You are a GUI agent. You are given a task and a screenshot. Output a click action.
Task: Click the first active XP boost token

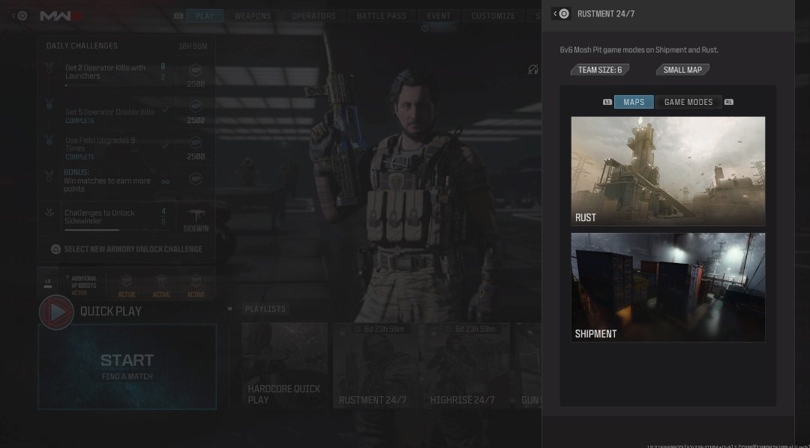[x=127, y=283]
